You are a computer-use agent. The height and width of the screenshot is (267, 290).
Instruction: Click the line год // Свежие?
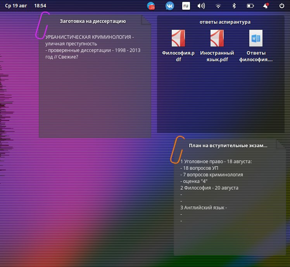[62, 57]
